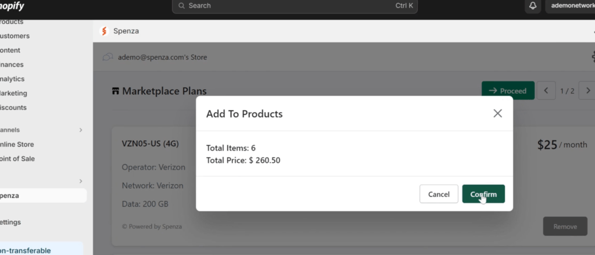The image size is (595, 255).
Task: Expand the Apps section chevron
Action: (80, 181)
